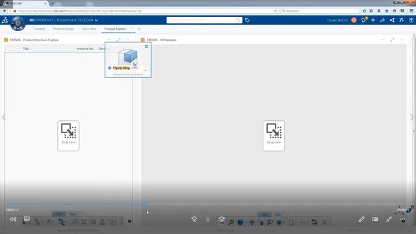Viewport: 416px width, 234px height.
Task: Seek on the video progress bar
Action: point(208,204)
